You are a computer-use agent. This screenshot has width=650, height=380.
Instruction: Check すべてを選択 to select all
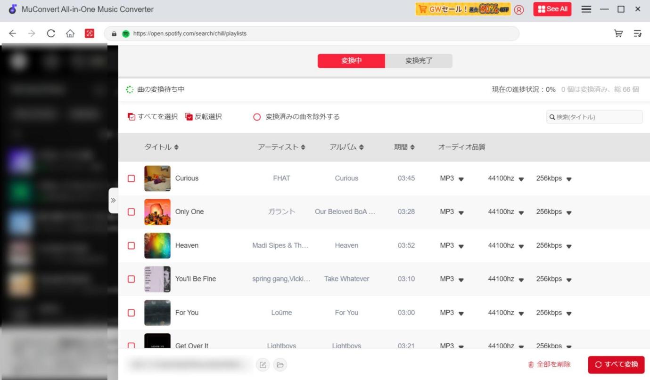[153, 116]
